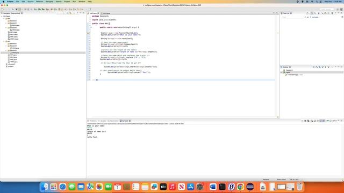Open Finder from the Dock
344x193 pixels.
point(45,187)
